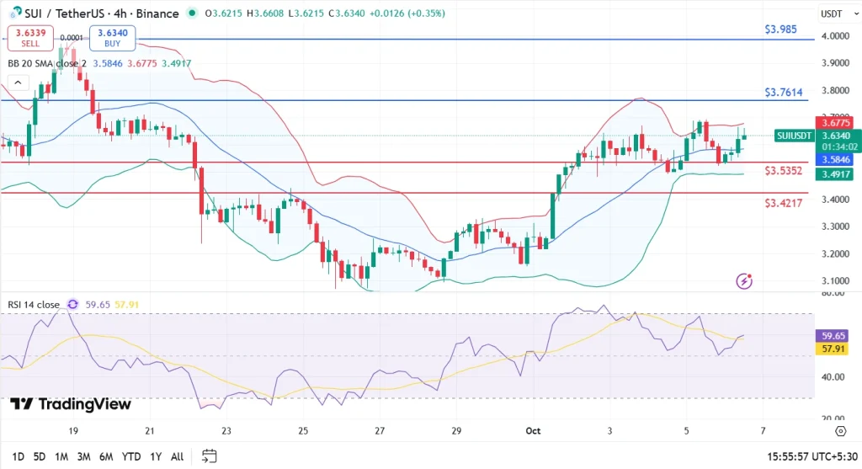Select the 5D time range
The height and width of the screenshot is (469, 862).
tap(40, 456)
